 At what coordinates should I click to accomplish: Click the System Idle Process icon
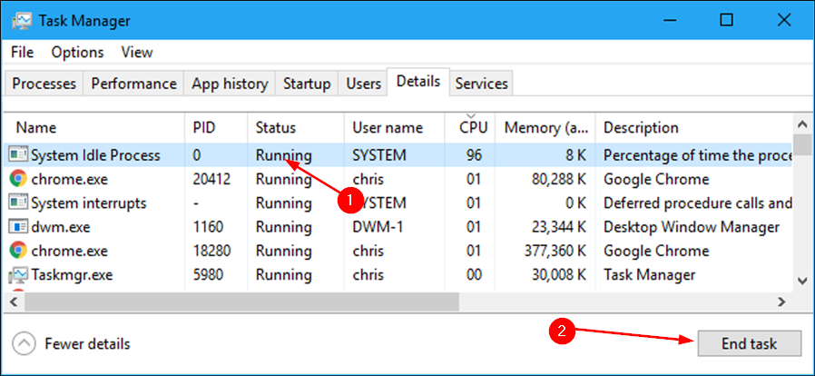tap(18, 155)
